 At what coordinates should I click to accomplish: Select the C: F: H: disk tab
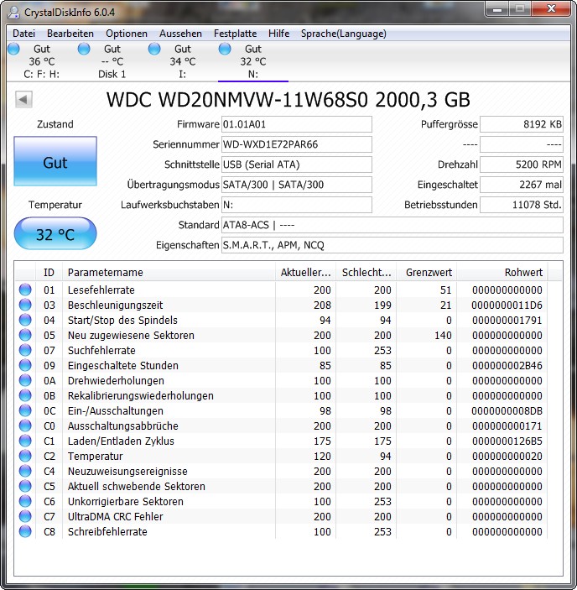(x=41, y=61)
